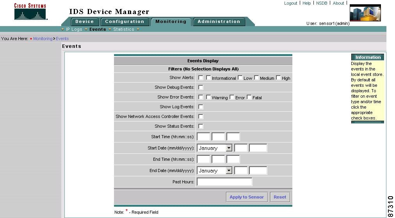Click the Information panel header
Screen dimensions: 395x218
368,57
